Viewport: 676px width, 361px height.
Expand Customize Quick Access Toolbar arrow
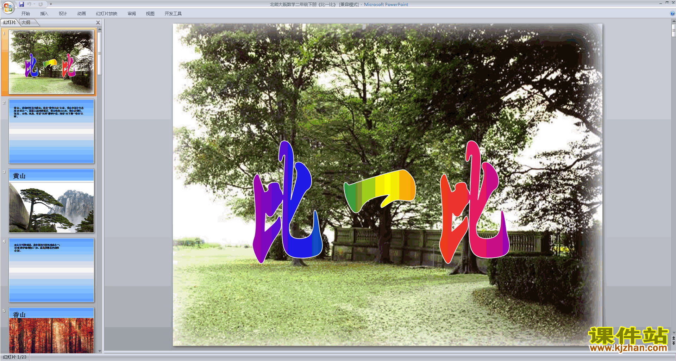51,4
